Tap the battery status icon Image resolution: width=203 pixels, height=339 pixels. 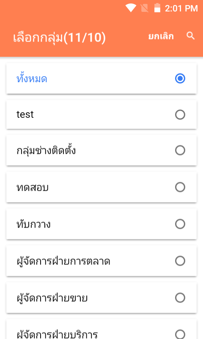coord(157,8)
